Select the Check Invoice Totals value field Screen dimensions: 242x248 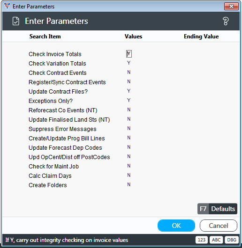pos(129,54)
